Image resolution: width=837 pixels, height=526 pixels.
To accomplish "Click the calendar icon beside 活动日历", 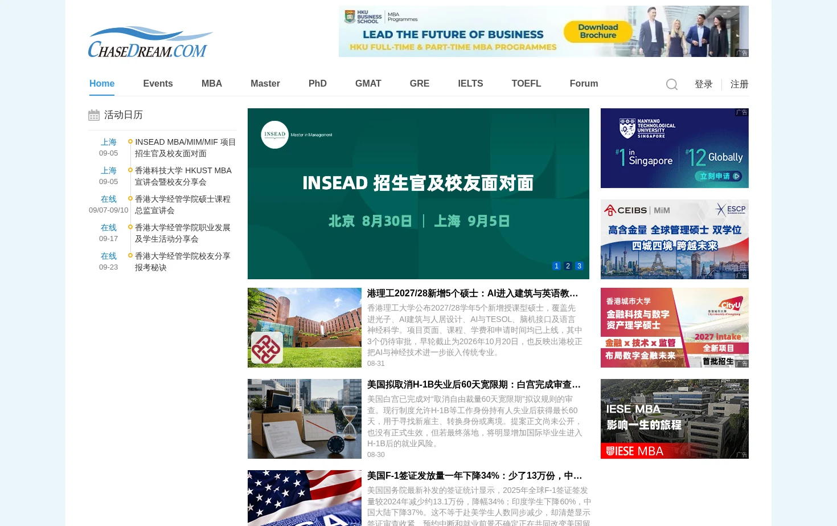I will [94, 115].
